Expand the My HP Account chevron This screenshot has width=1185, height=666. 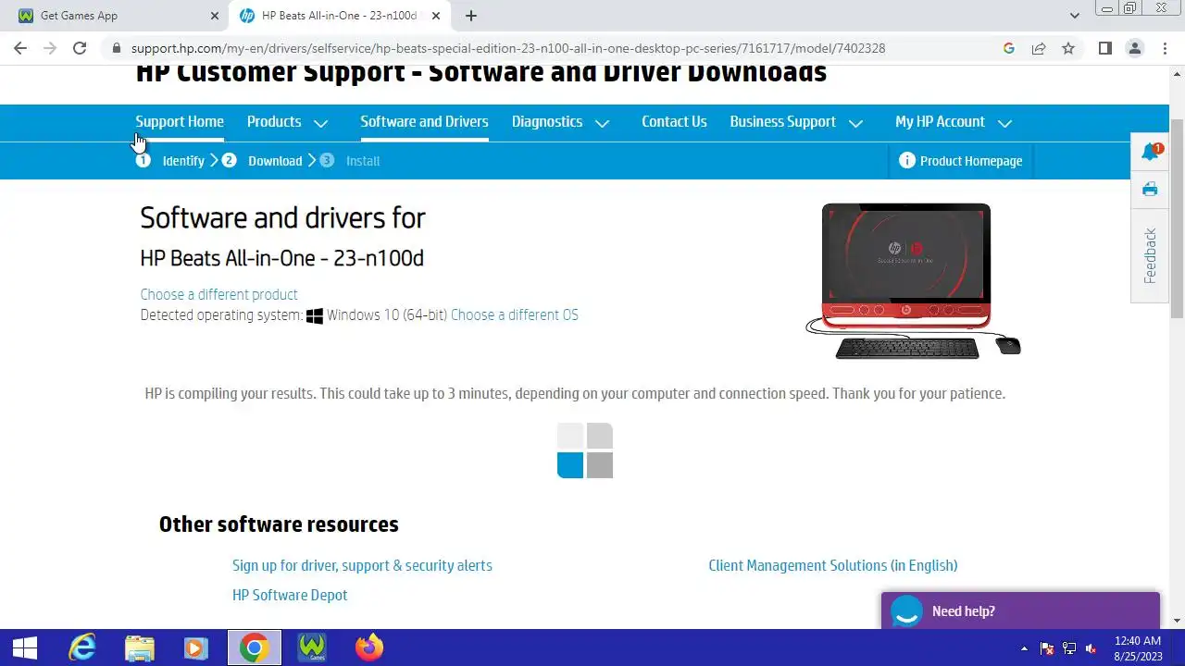tap(1004, 123)
